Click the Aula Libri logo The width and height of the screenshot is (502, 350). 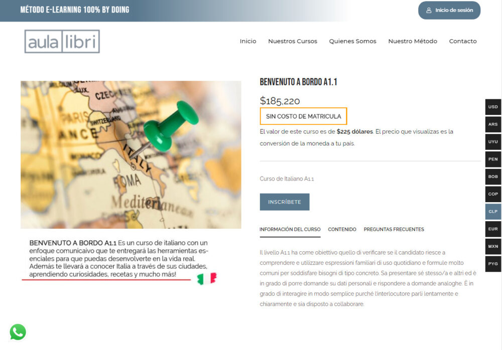62,42
